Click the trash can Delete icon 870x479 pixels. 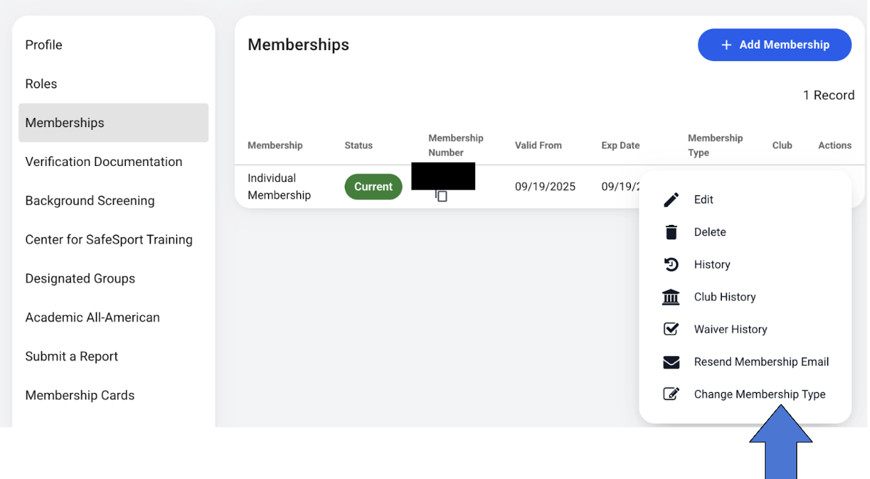(671, 232)
